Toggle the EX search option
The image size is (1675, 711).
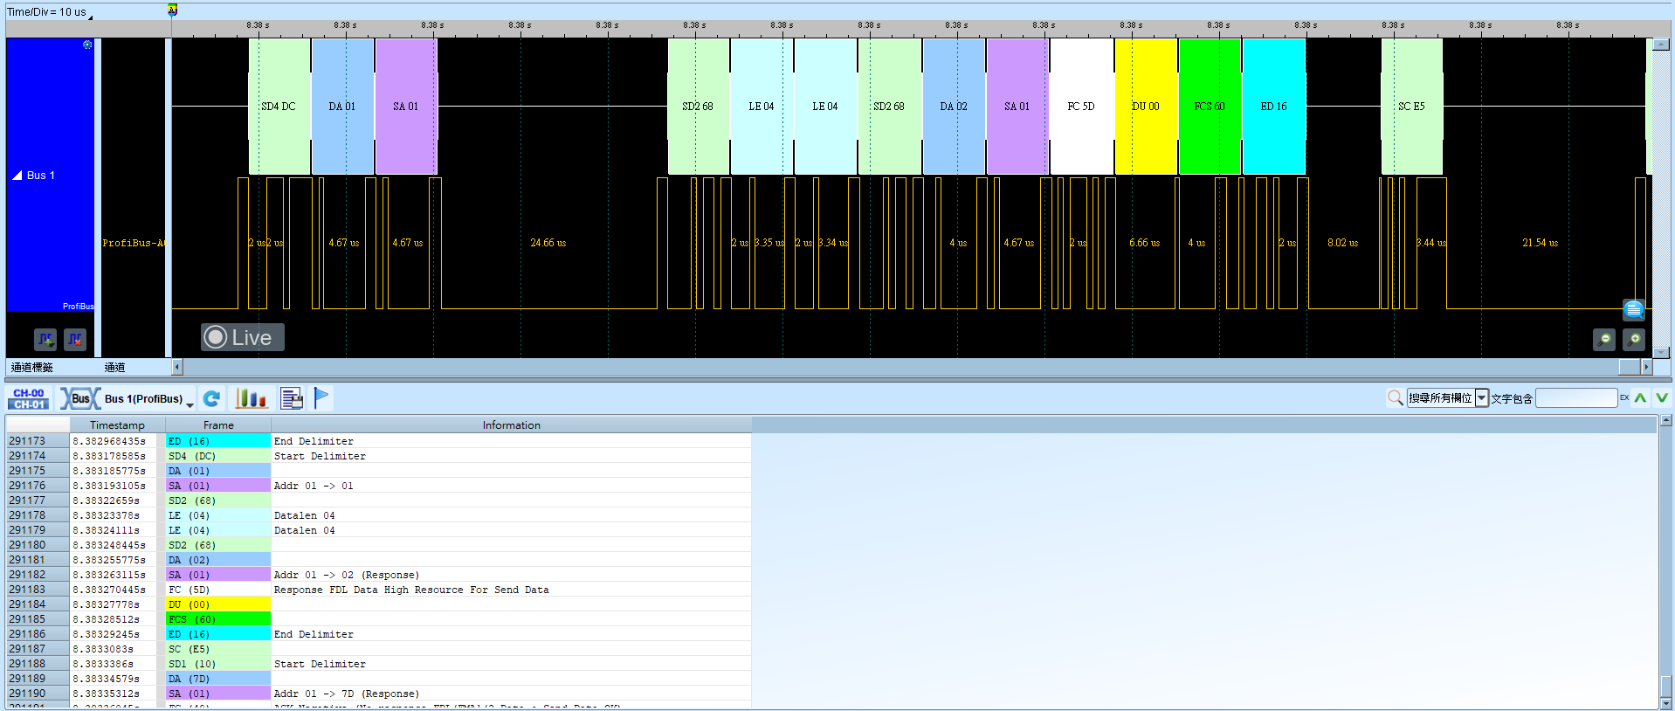coord(1624,398)
